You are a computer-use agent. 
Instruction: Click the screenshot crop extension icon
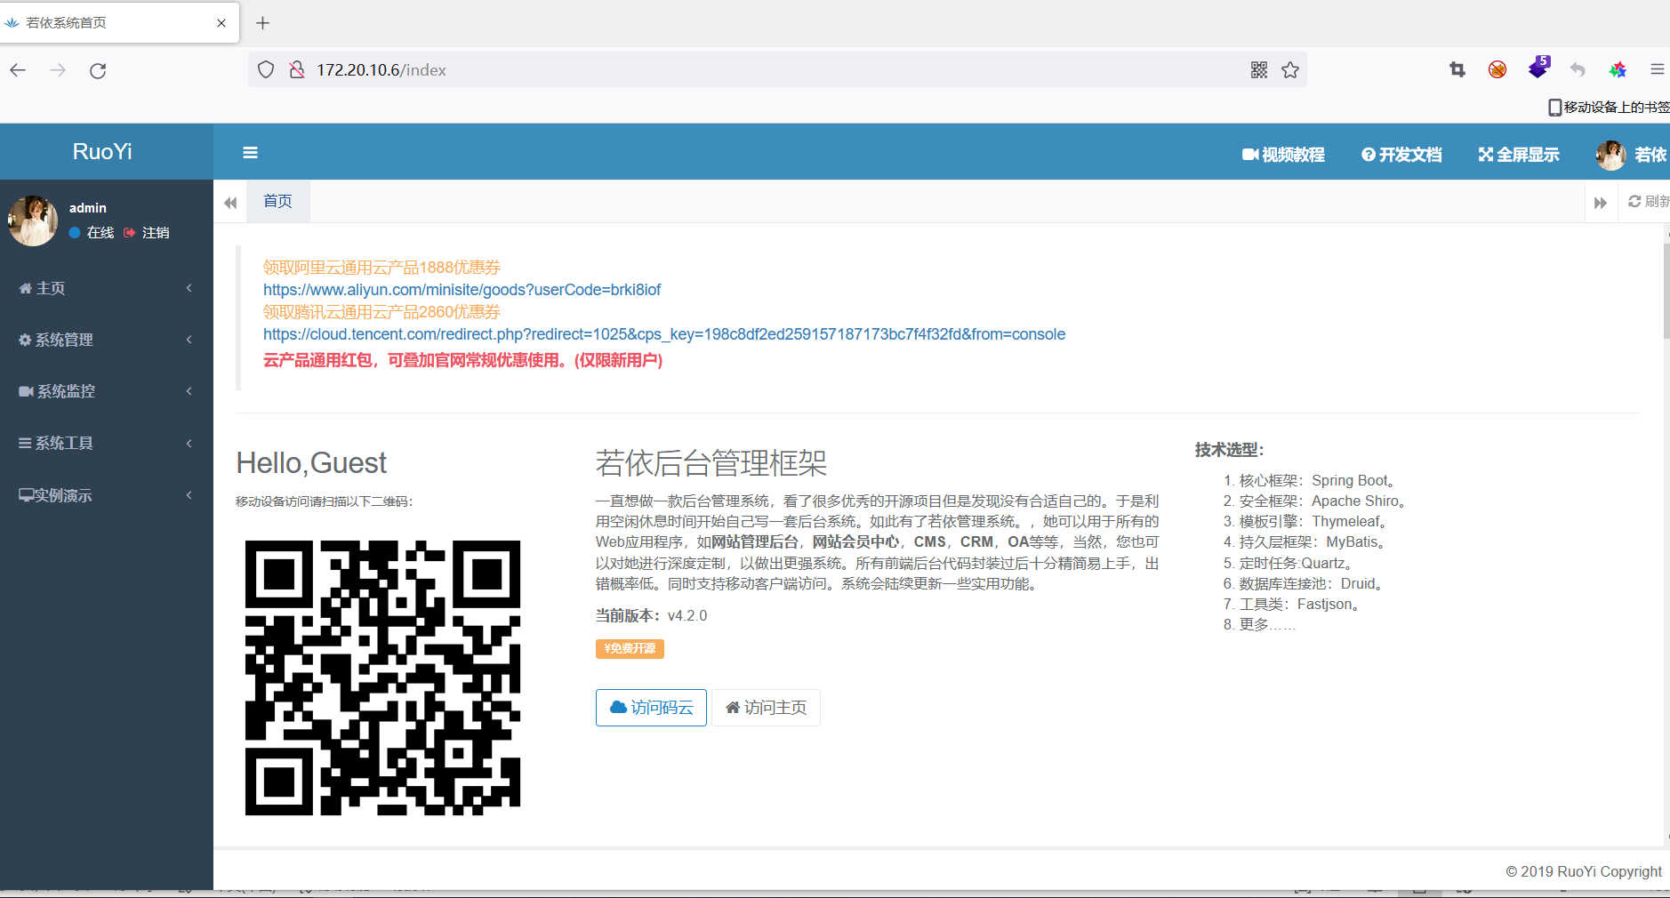click(1457, 69)
